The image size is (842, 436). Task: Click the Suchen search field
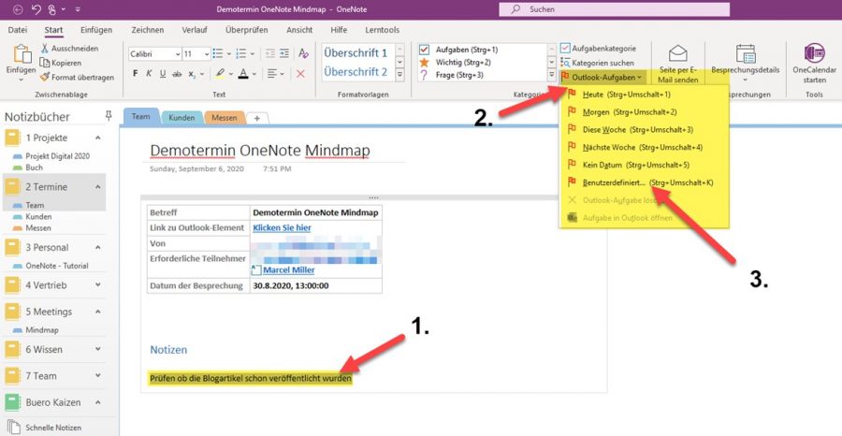click(x=615, y=9)
